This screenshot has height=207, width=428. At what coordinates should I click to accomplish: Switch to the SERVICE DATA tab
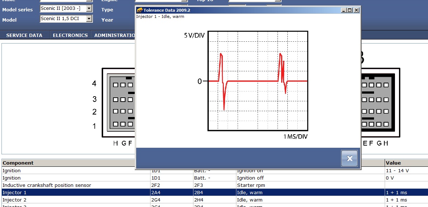pos(24,35)
